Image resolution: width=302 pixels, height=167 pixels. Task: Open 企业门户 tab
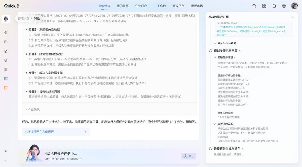click(141, 6)
